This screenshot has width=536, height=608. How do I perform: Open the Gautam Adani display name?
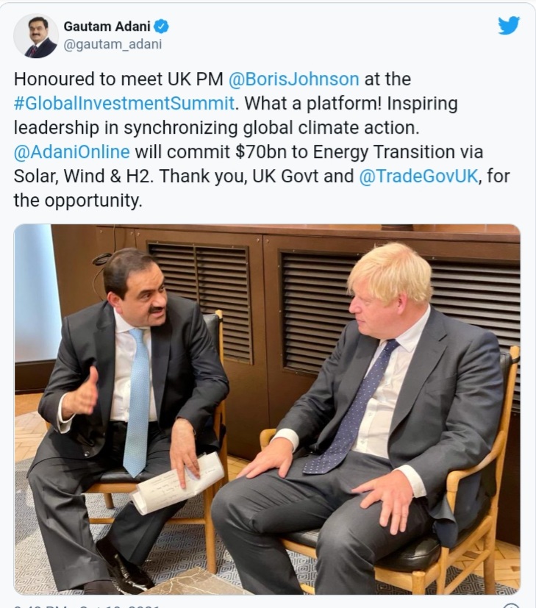point(105,27)
